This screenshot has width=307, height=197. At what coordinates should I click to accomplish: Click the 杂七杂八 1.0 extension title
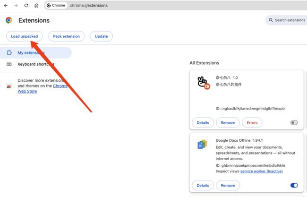(x=227, y=78)
